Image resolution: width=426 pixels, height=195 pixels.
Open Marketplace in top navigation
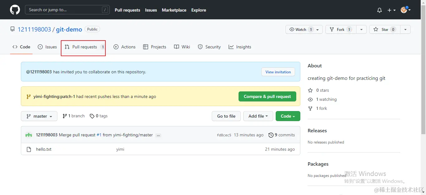point(174,10)
